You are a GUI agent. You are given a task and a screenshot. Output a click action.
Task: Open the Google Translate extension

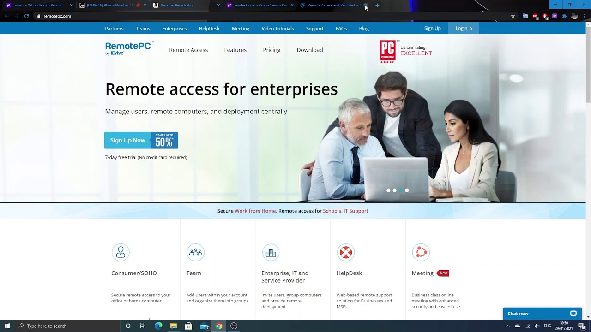525,16
